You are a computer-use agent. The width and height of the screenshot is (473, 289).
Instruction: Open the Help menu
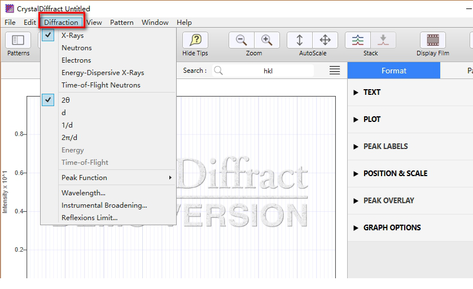coord(184,23)
